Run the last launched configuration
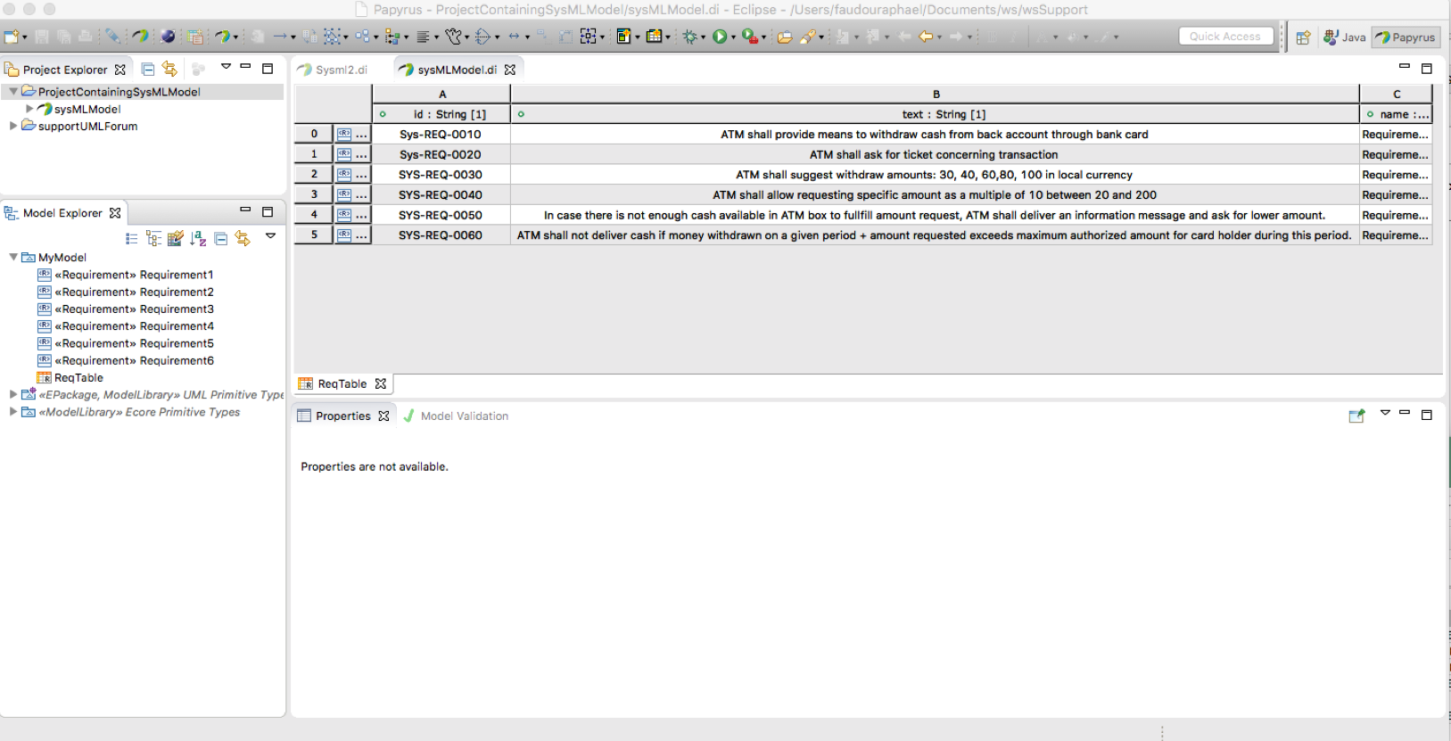 [720, 37]
